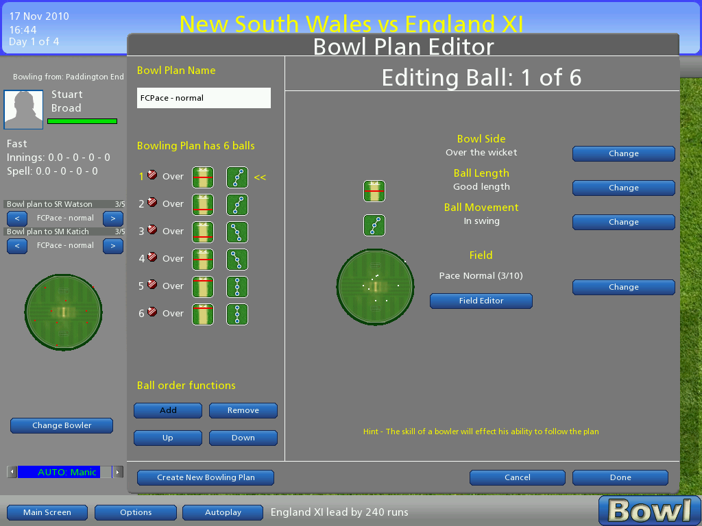702x526 pixels.
Task: Decrease the AUTO Manic aggression setting
Action: (x=12, y=472)
